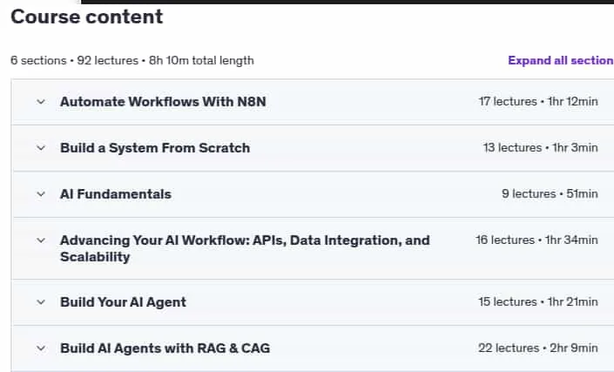
Task: Select the Build Your AI Agent title
Action: click(123, 302)
